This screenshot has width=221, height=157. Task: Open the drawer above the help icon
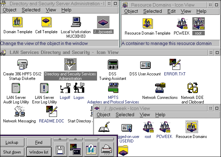(x=91, y=139)
